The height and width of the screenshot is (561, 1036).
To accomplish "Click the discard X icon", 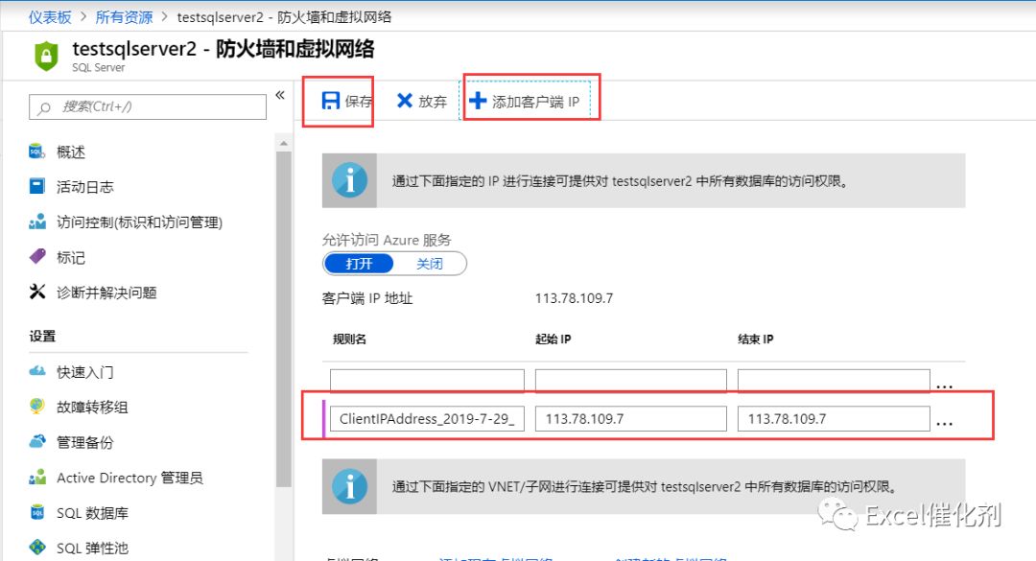I will pos(405,101).
